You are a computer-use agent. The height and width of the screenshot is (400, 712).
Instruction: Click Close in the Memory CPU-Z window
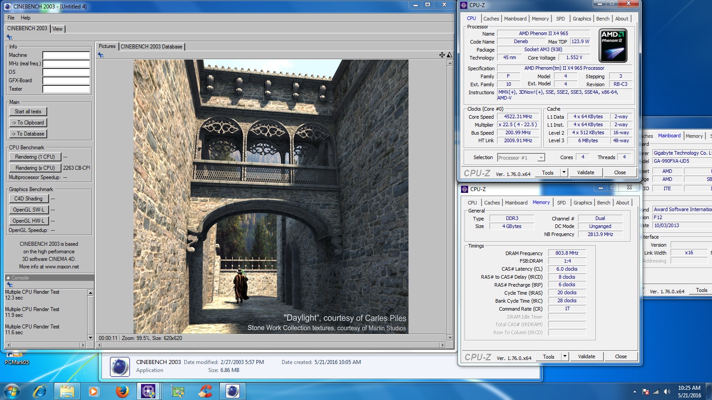click(x=621, y=357)
